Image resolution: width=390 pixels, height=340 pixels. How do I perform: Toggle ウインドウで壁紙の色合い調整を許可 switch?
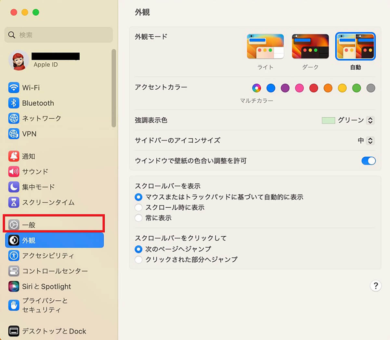[x=369, y=161]
